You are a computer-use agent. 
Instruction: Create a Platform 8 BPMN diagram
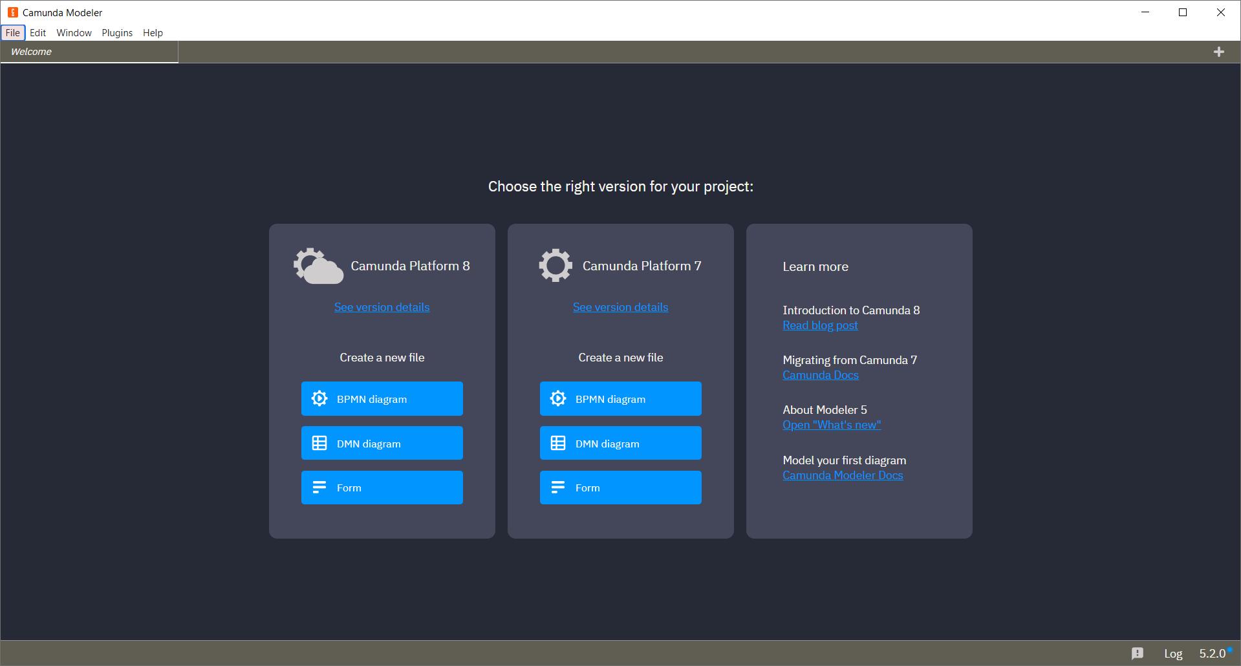click(382, 398)
